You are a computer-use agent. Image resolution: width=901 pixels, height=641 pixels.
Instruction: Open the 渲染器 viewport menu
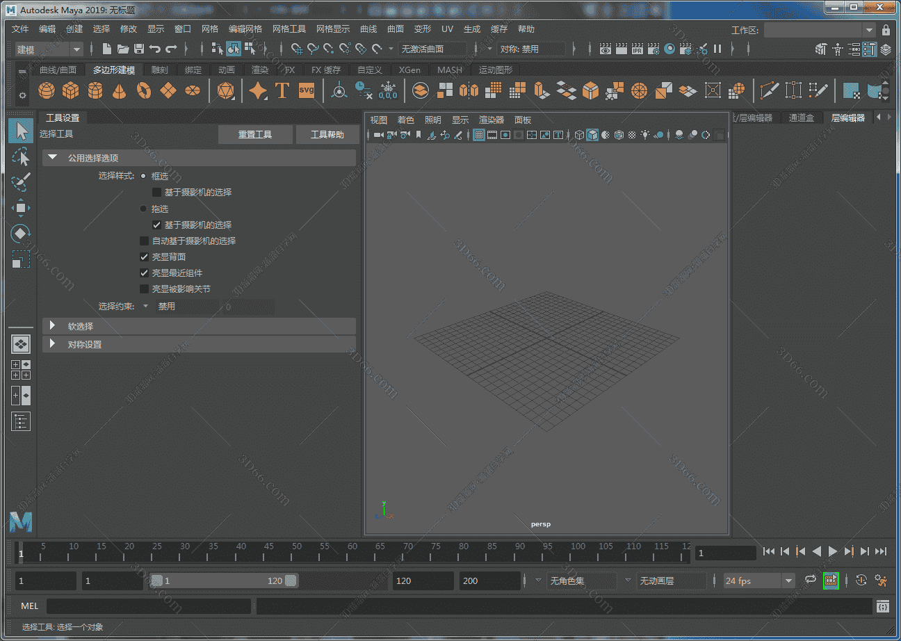[x=492, y=120]
